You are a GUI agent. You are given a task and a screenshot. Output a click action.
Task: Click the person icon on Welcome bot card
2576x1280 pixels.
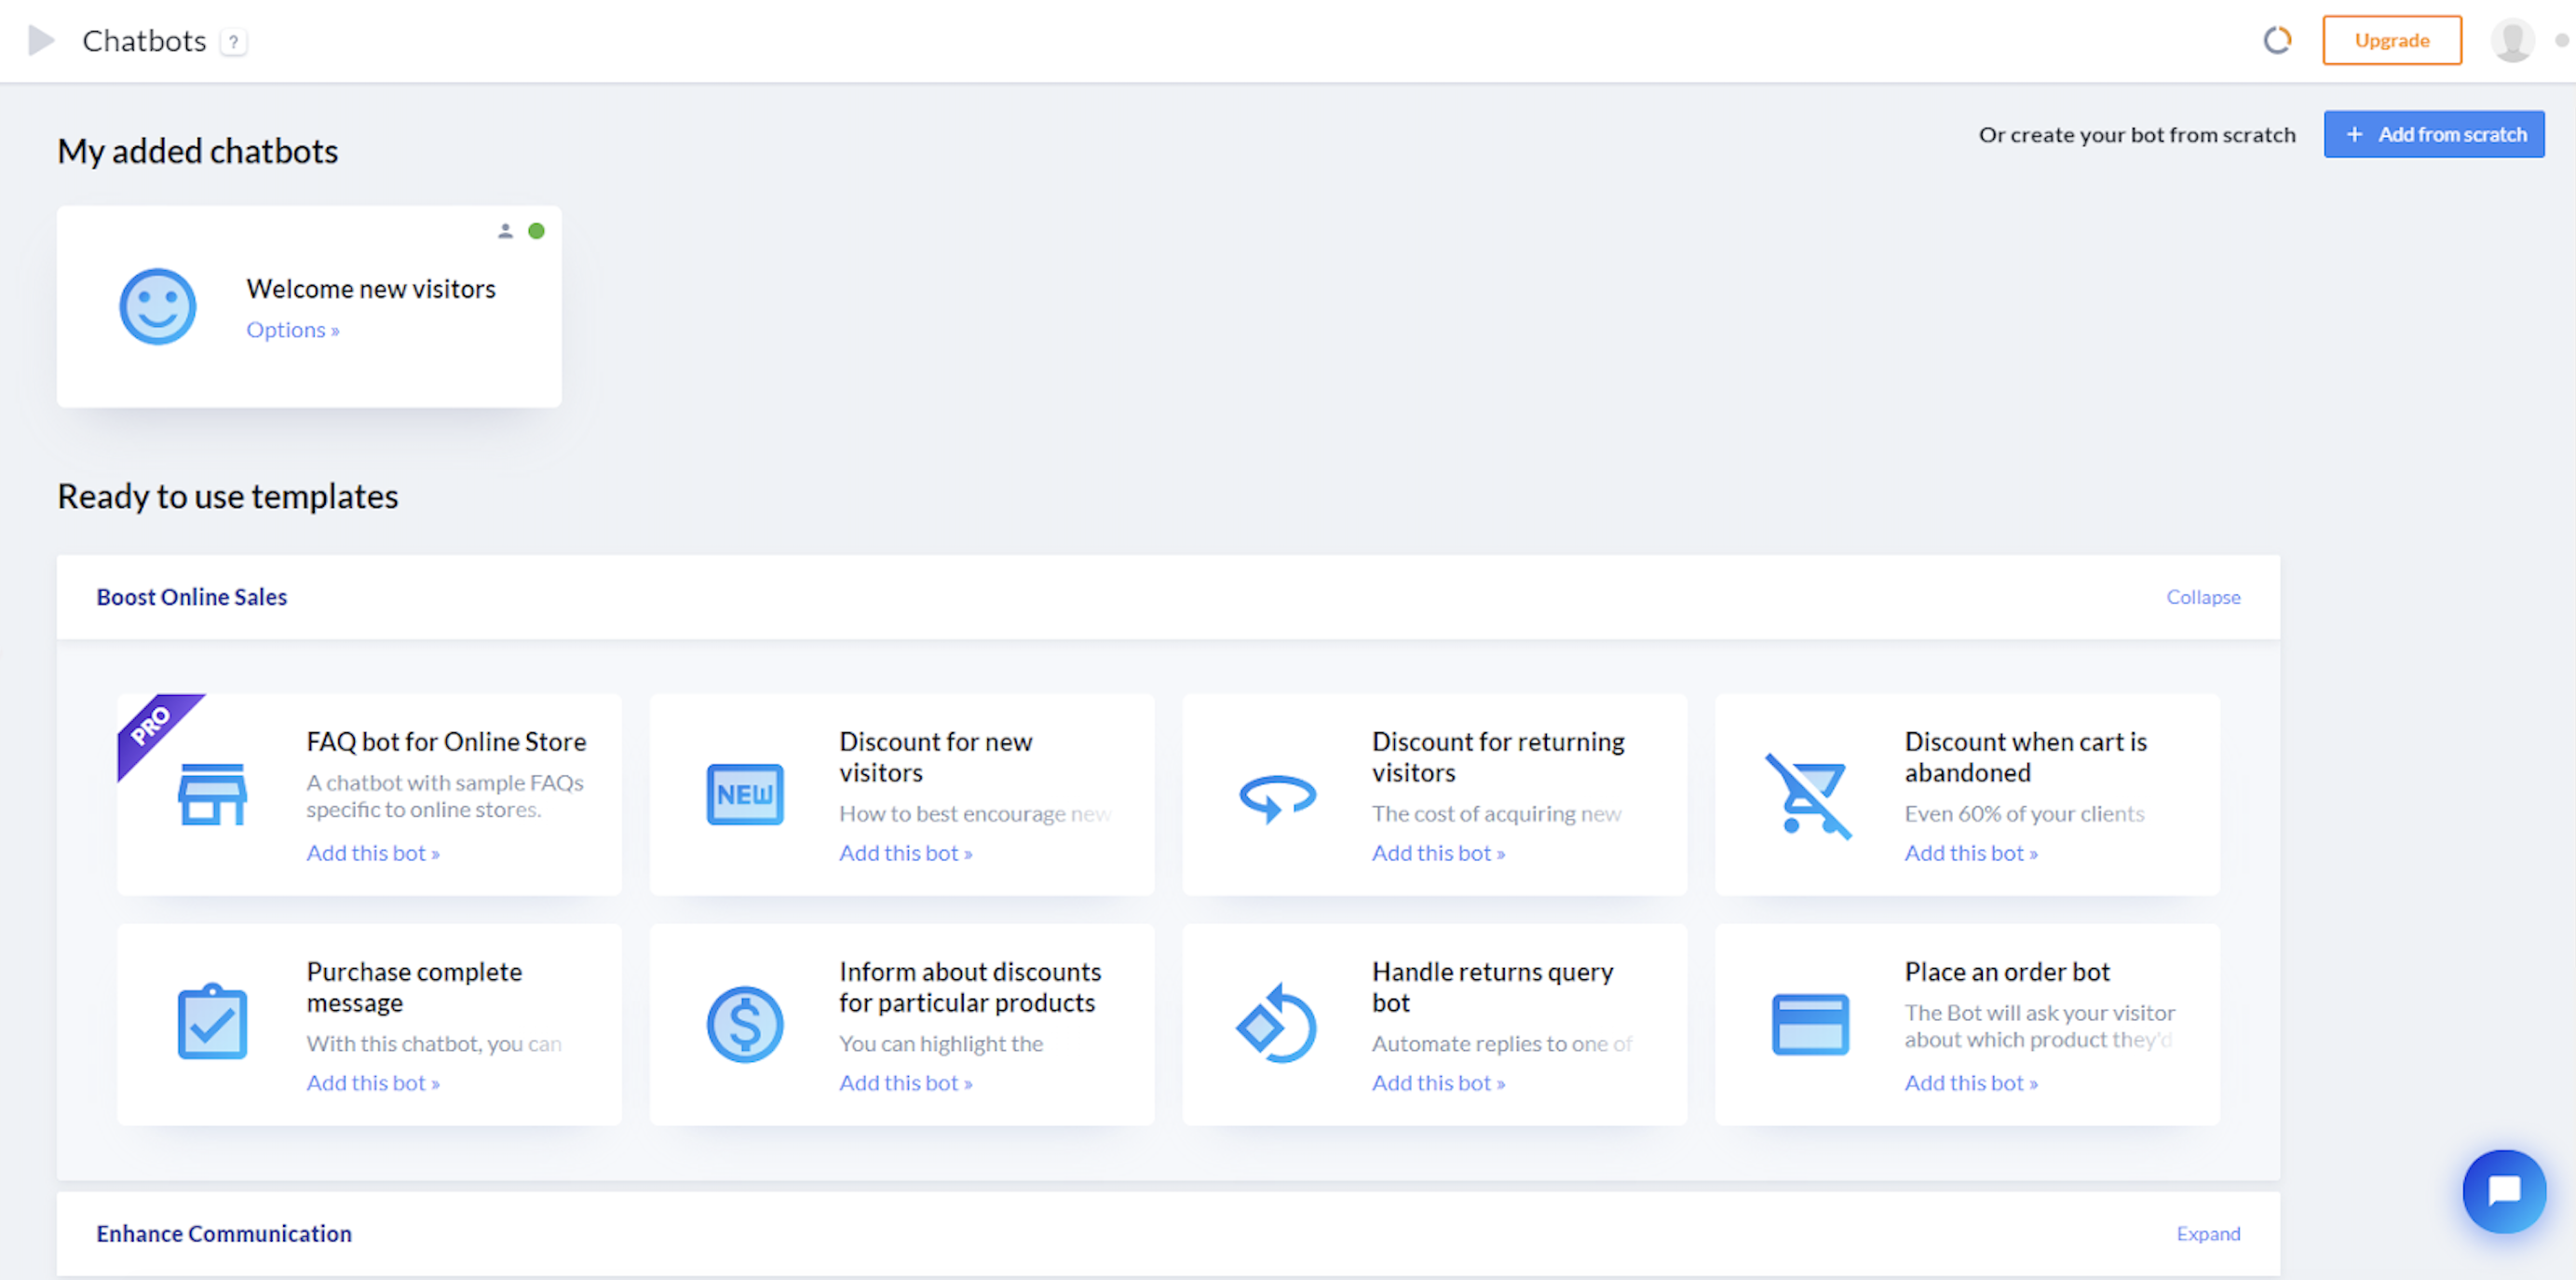tap(505, 231)
